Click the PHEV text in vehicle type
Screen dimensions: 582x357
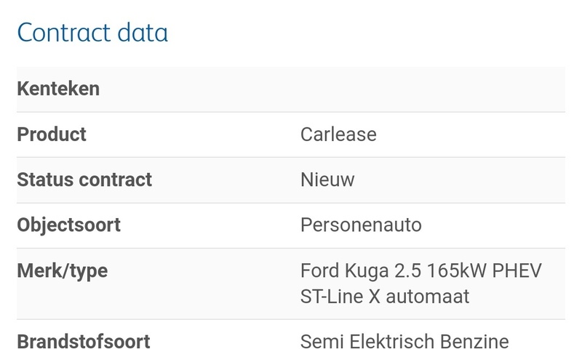(x=517, y=271)
